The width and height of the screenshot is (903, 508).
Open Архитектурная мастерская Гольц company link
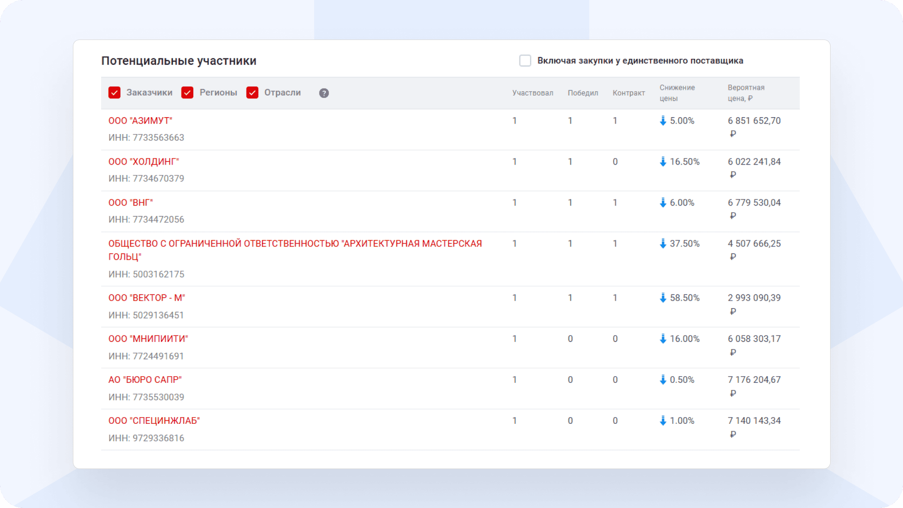coord(295,244)
